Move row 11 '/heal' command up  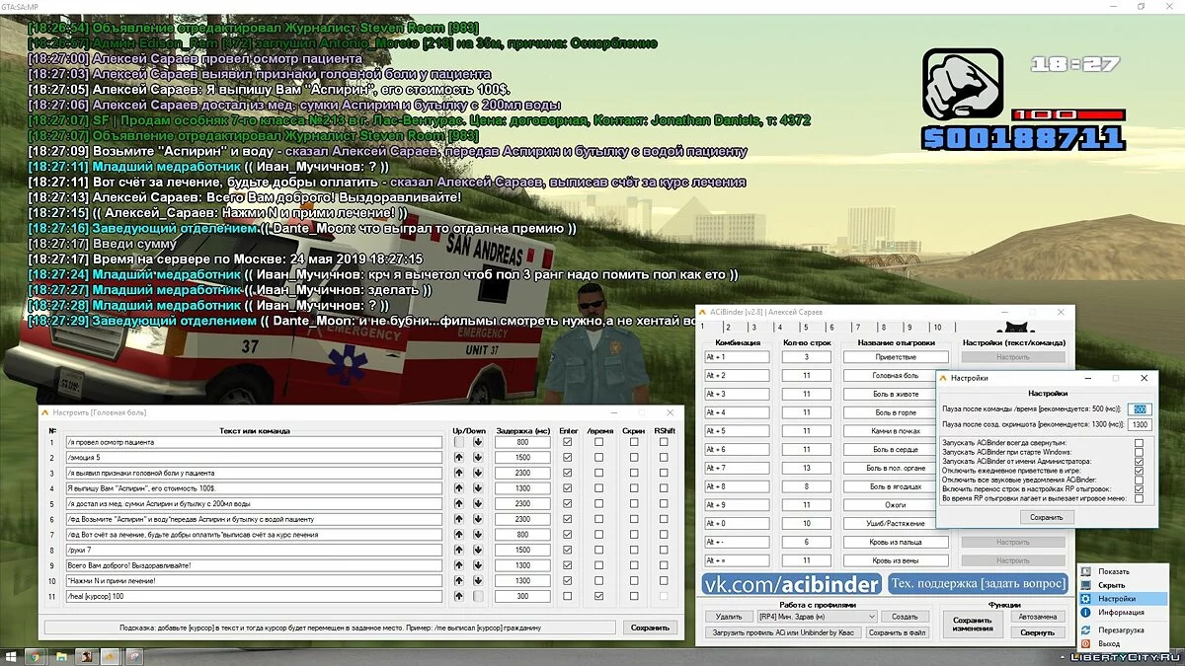pos(458,596)
